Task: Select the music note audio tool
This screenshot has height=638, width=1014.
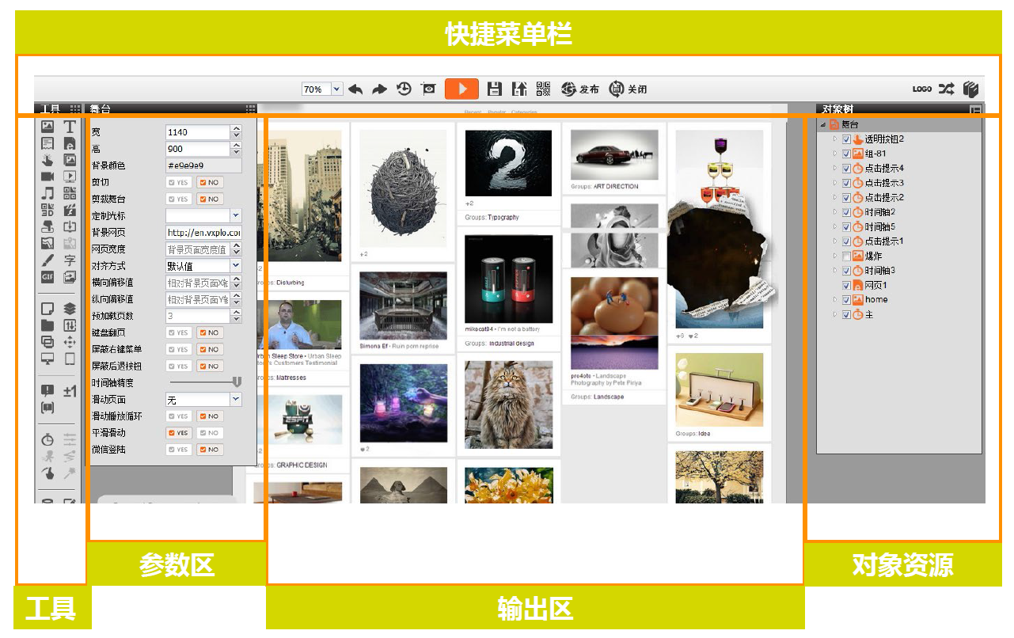Action: tap(47, 193)
